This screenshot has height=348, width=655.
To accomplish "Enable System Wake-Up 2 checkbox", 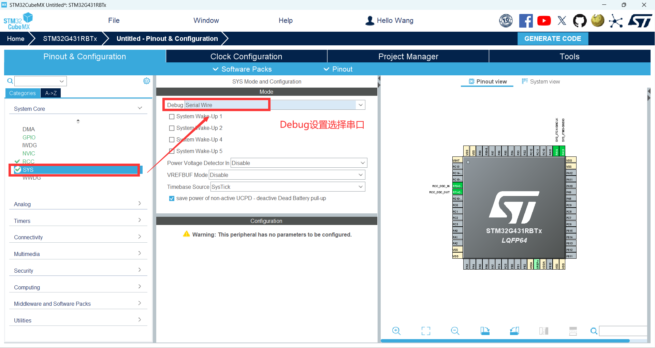I will point(172,128).
